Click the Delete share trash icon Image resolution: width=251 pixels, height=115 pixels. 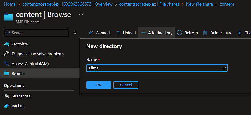[x=205, y=33]
